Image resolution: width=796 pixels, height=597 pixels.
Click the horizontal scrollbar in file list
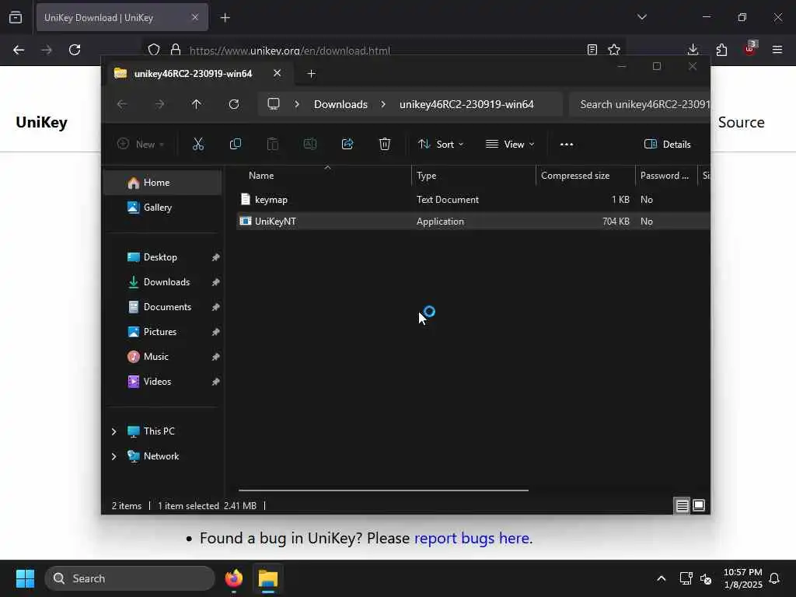(383, 491)
